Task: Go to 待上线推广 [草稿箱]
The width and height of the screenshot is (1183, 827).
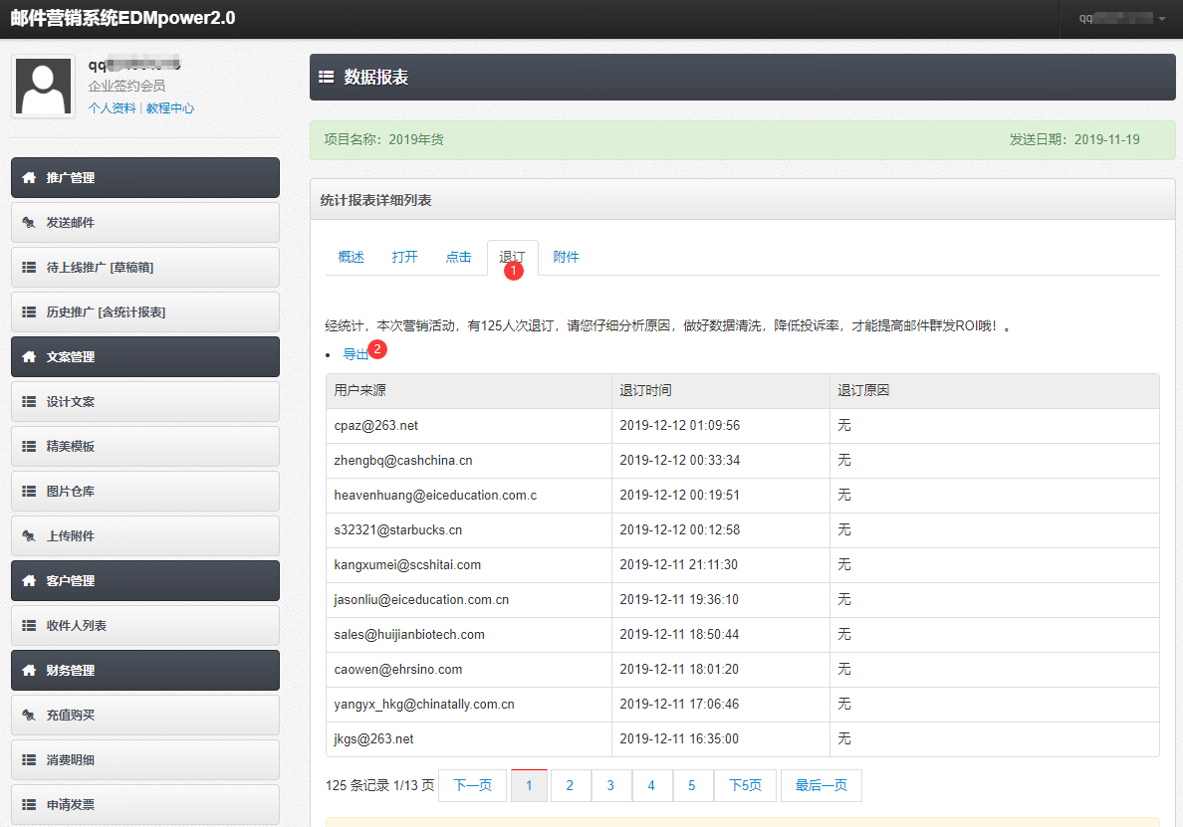Action: (x=144, y=267)
